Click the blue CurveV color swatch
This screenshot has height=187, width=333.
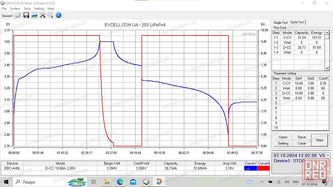(x=251, y=168)
